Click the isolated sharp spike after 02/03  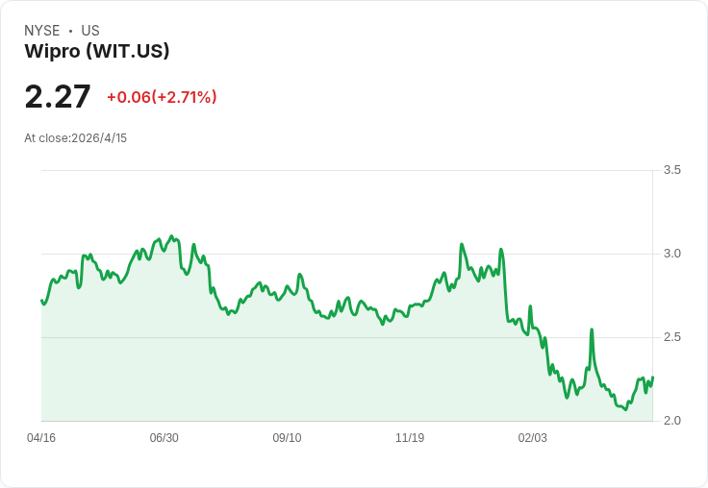(592, 329)
